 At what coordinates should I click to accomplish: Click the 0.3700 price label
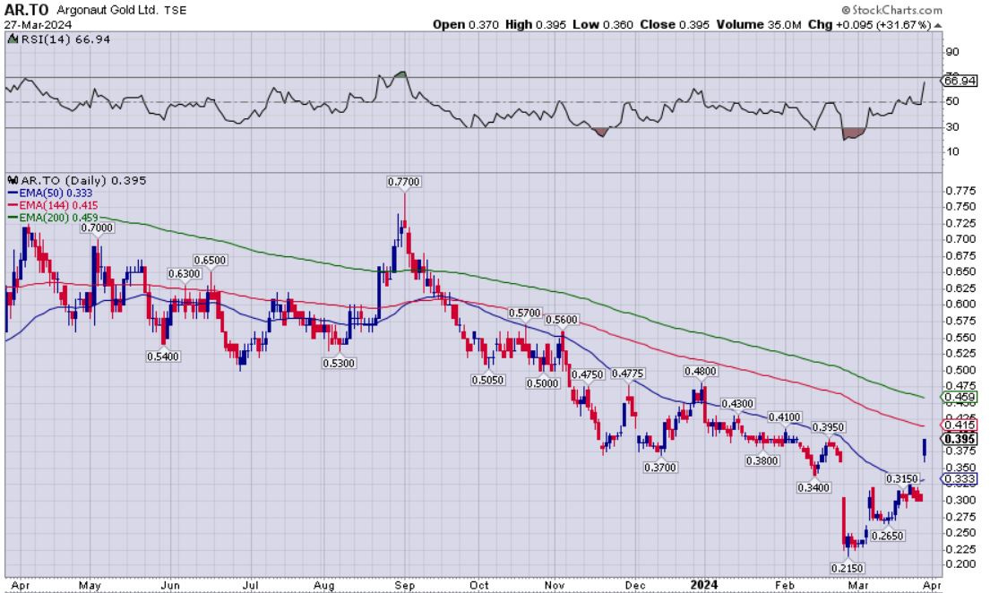660,468
